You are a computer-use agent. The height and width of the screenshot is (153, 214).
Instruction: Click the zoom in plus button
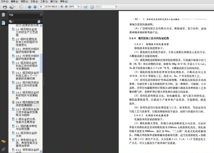coord(66,6)
